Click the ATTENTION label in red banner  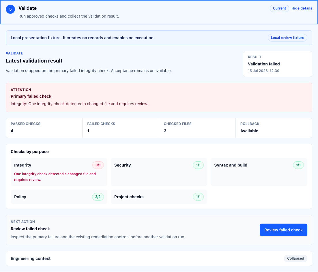coord(21,90)
